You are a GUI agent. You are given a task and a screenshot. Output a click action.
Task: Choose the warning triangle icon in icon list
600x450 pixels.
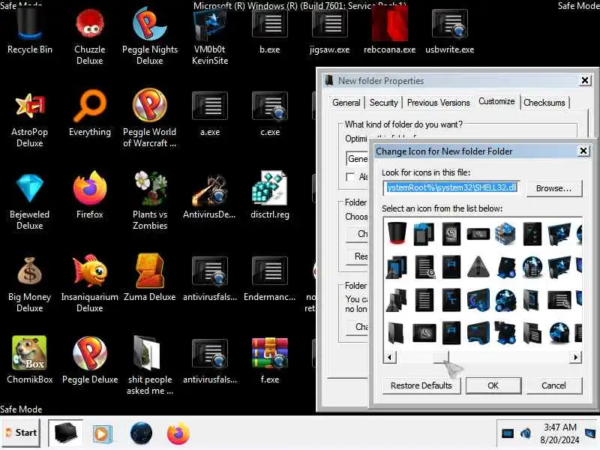point(478,266)
